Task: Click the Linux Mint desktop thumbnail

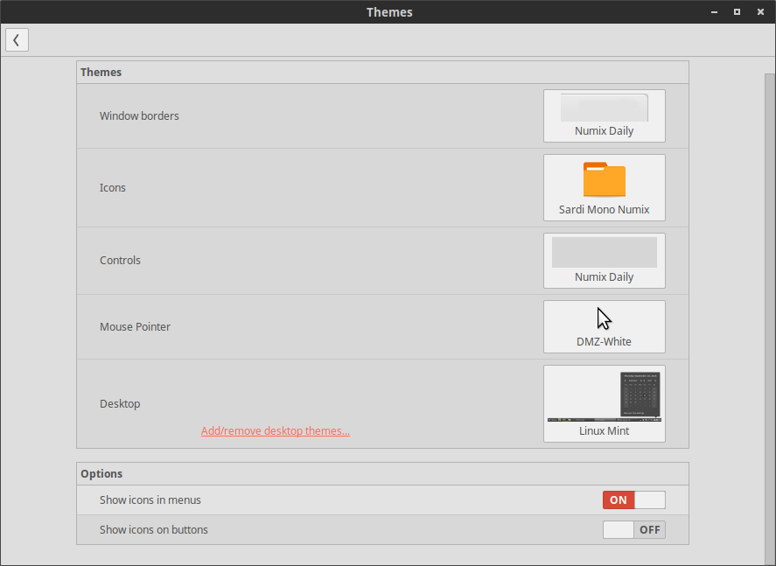Action: (x=604, y=395)
